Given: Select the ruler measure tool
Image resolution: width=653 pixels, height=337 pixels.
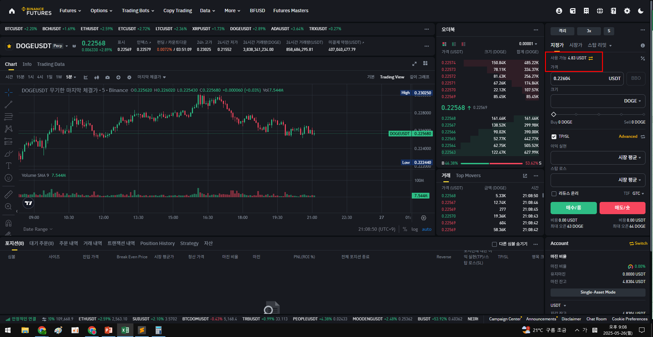Looking at the screenshot, I should click(x=9, y=194).
